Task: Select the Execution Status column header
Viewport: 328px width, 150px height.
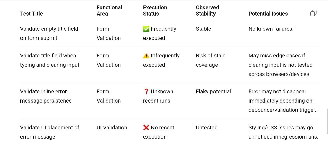Action: (x=155, y=11)
